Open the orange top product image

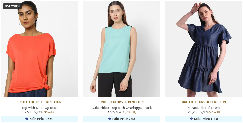pos(39,49)
